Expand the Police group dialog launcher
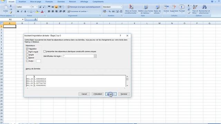Screen dimensions: 221x124 [45, 15]
